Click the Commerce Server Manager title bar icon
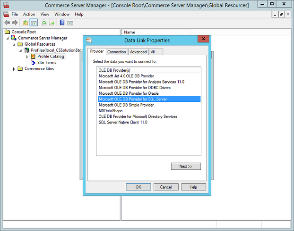 click(x=6, y=5)
